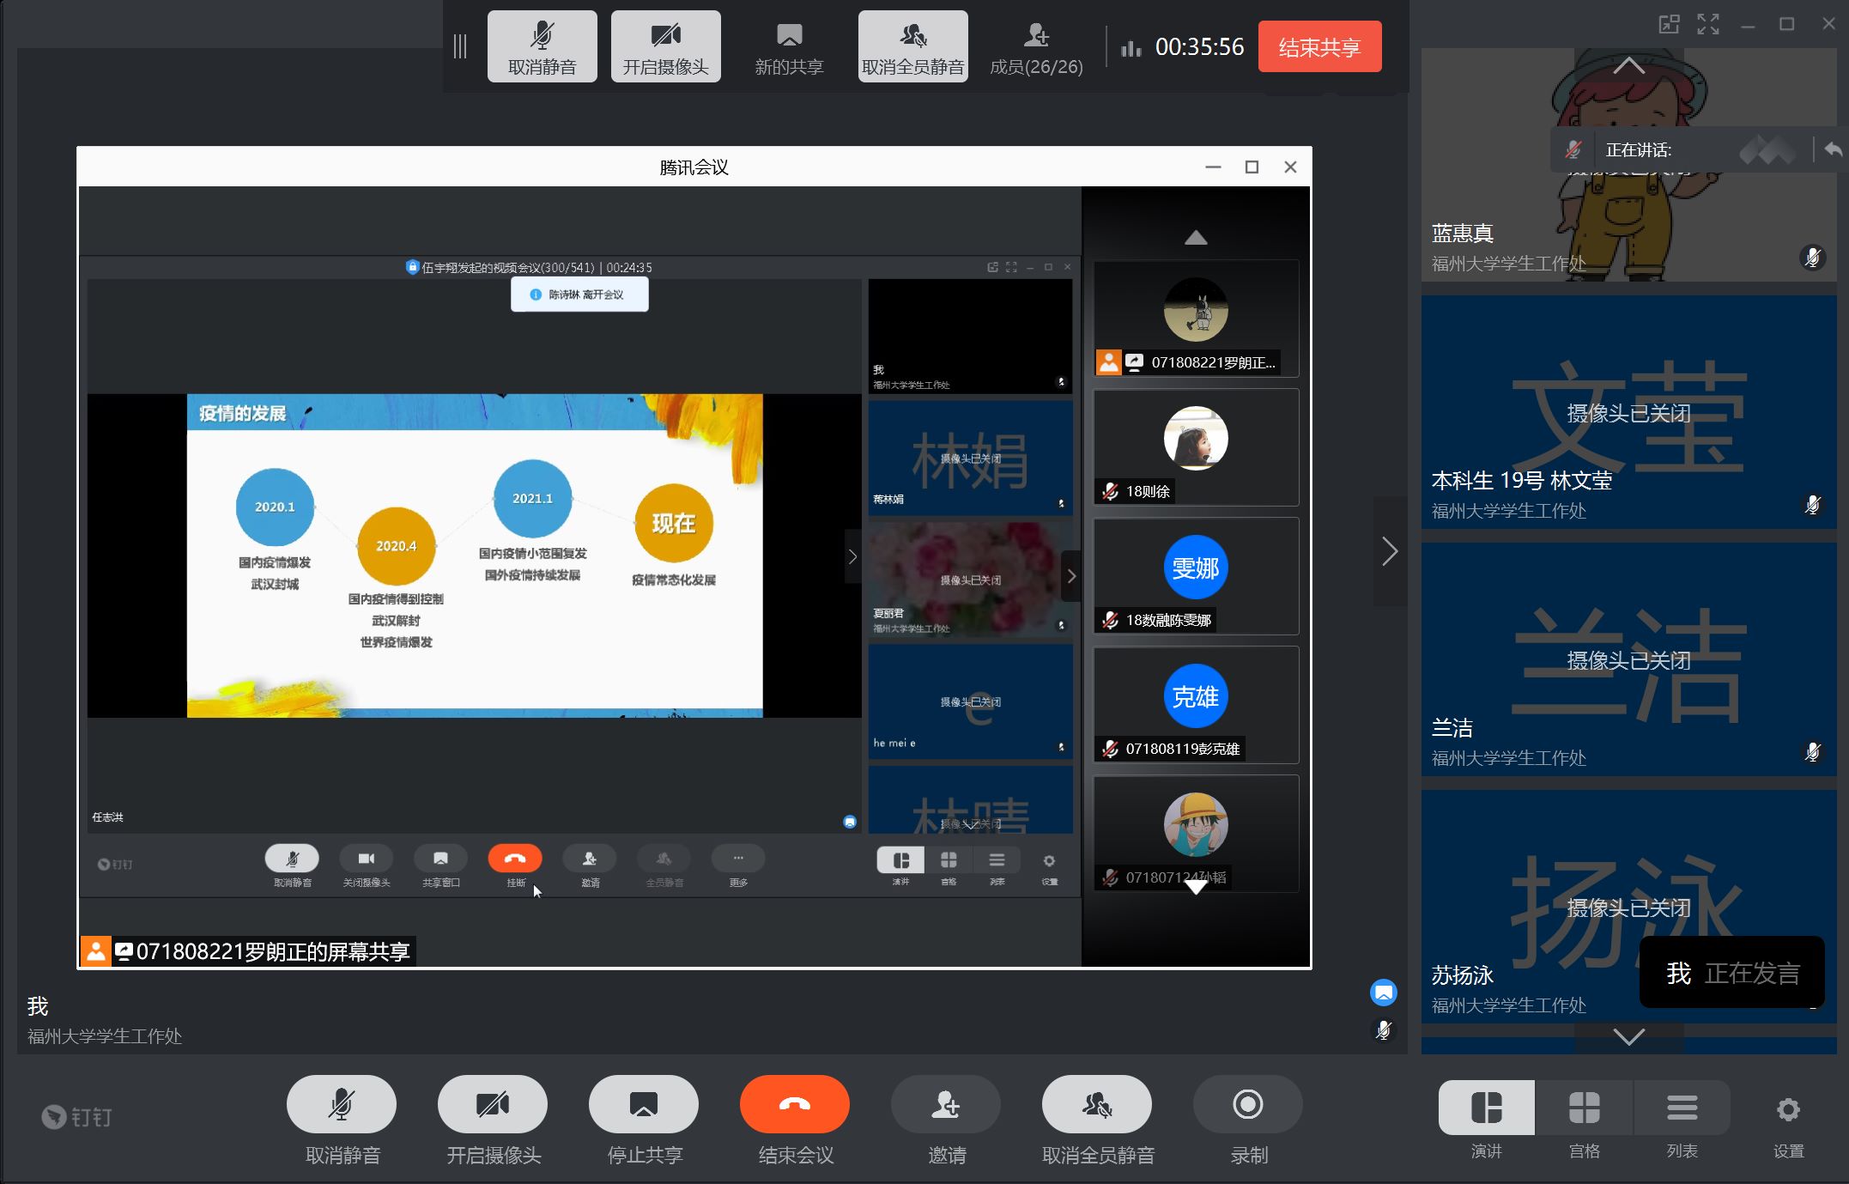Switch to 列表 list view
The width and height of the screenshot is (1849, 1184).
1682,1108
